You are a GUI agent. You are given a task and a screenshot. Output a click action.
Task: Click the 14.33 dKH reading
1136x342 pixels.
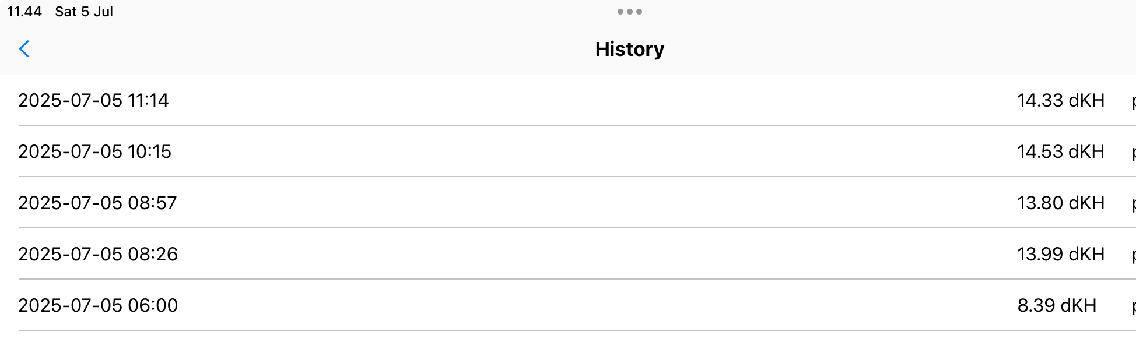click(x=1061, y=100)
